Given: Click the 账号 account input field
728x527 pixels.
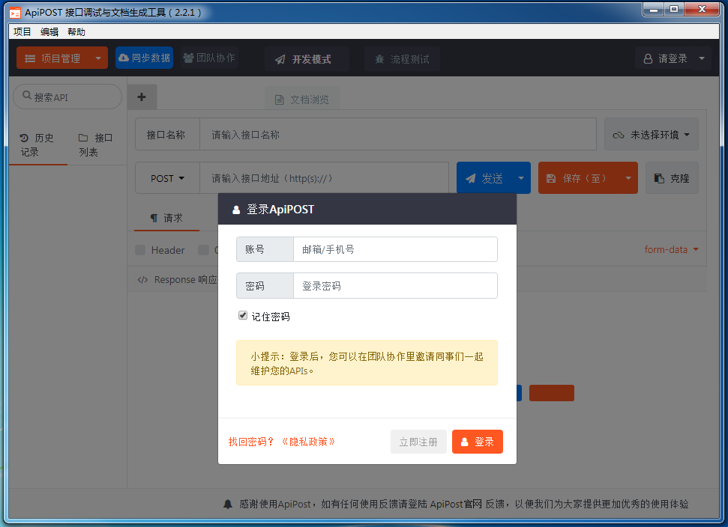Looking at the screenshot, I should [x=395, y=249].
